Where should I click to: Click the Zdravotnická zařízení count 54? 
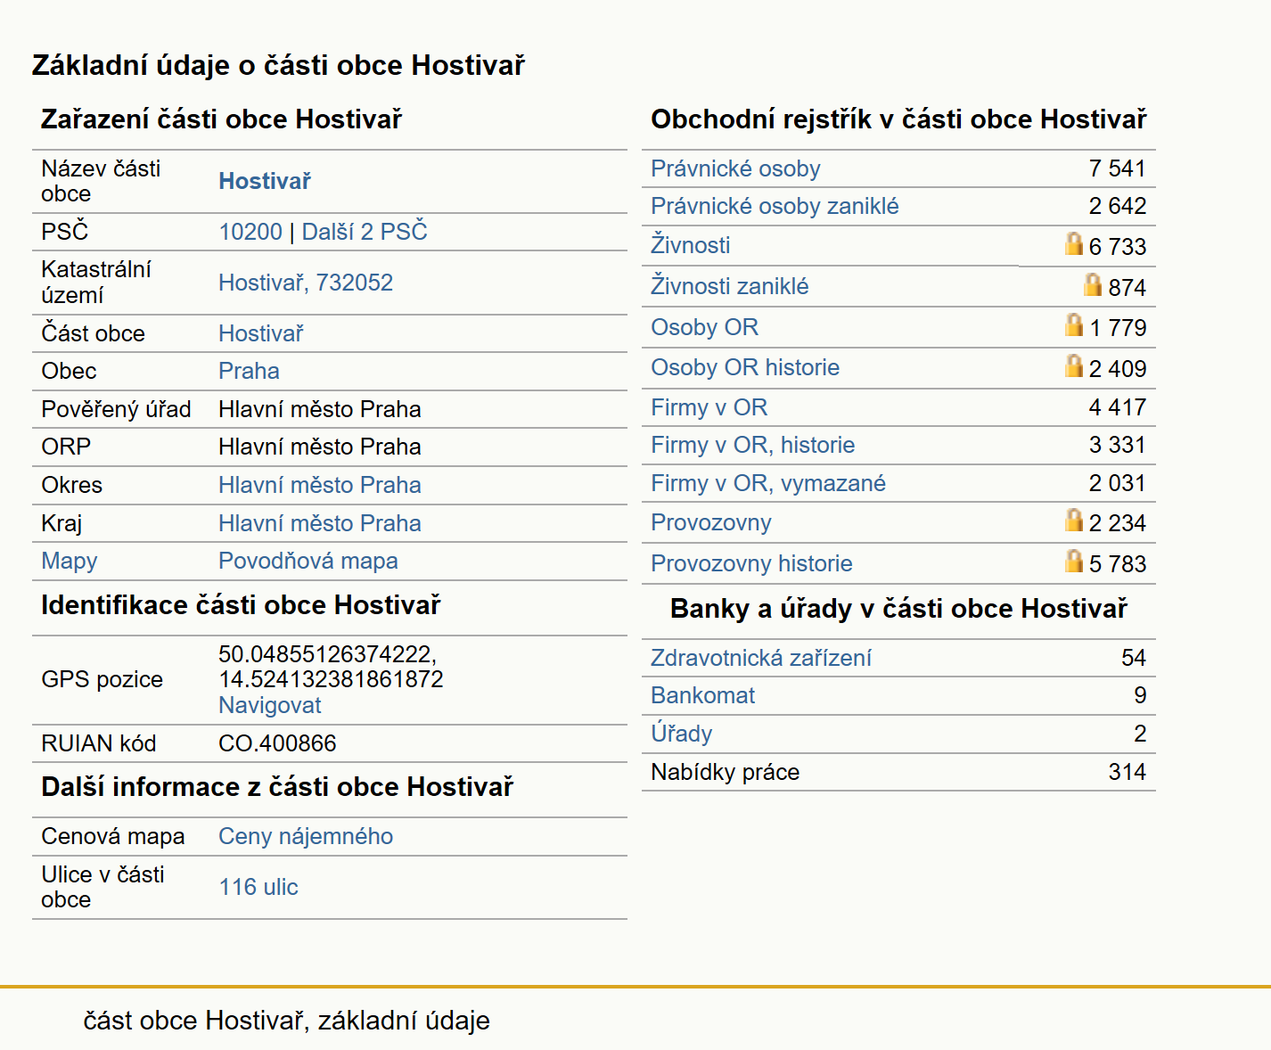coord(1134,658)
